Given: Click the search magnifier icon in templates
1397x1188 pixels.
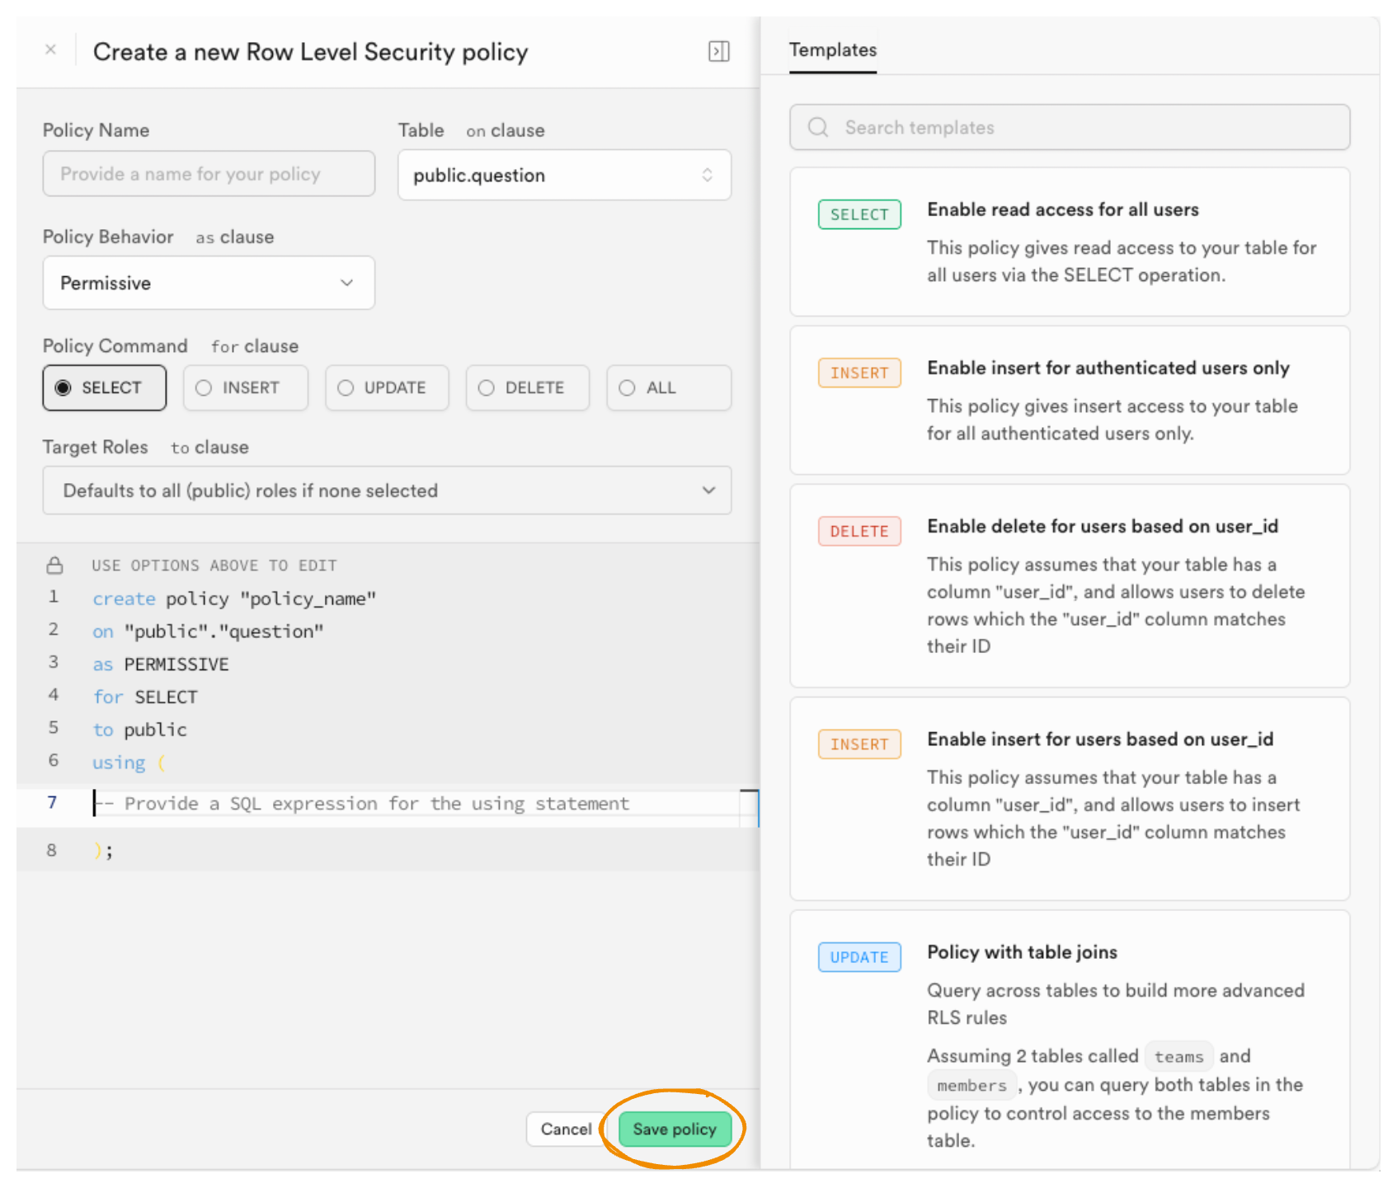Looking at the screenshot, I should [x=818, y=128].
